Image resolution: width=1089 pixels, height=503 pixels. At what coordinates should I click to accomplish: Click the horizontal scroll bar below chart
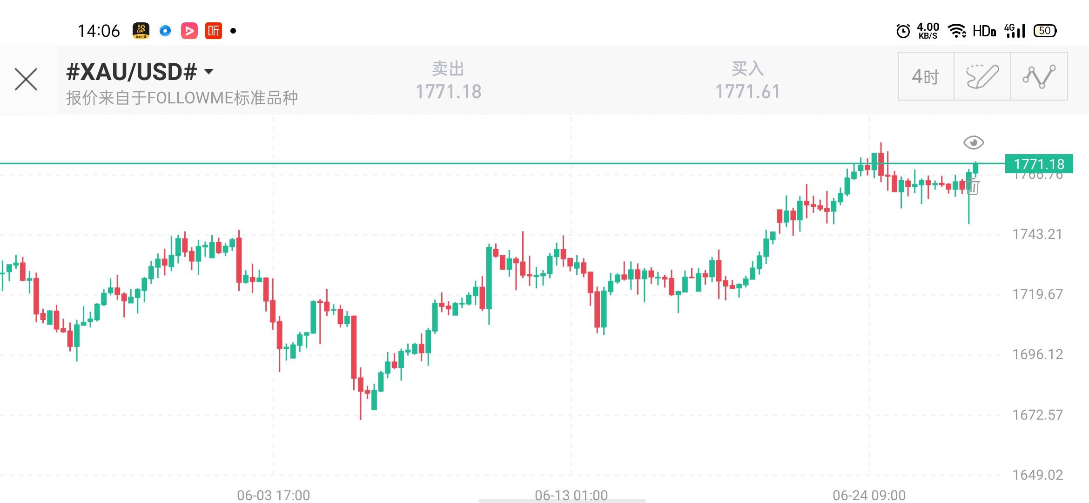[562, 501]
